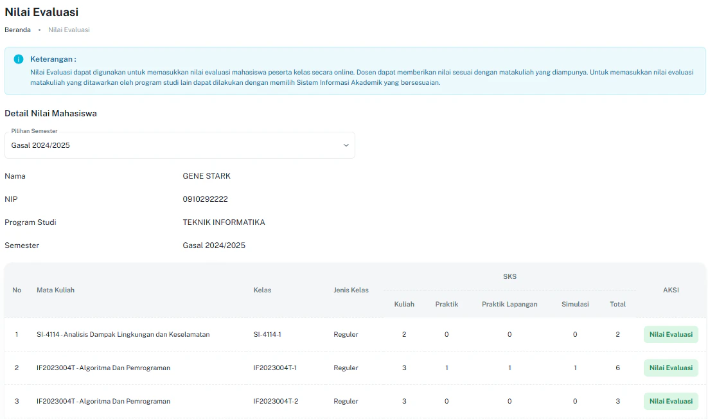The width and height of the screenshot is (708, 419).
Task: Open the Pilihan Semester dropdown
Action: [180, 145]
